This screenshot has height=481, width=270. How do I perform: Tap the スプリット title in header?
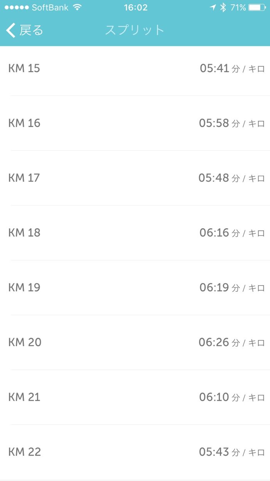tap(135, 30)
